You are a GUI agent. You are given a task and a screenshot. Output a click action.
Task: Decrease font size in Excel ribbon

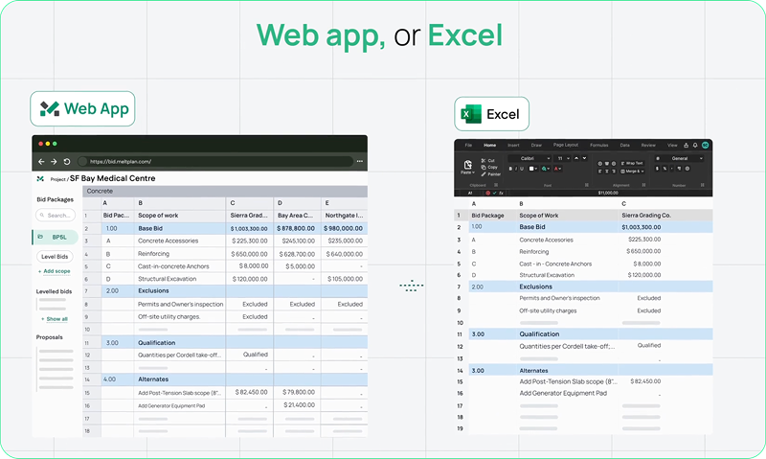584,158
